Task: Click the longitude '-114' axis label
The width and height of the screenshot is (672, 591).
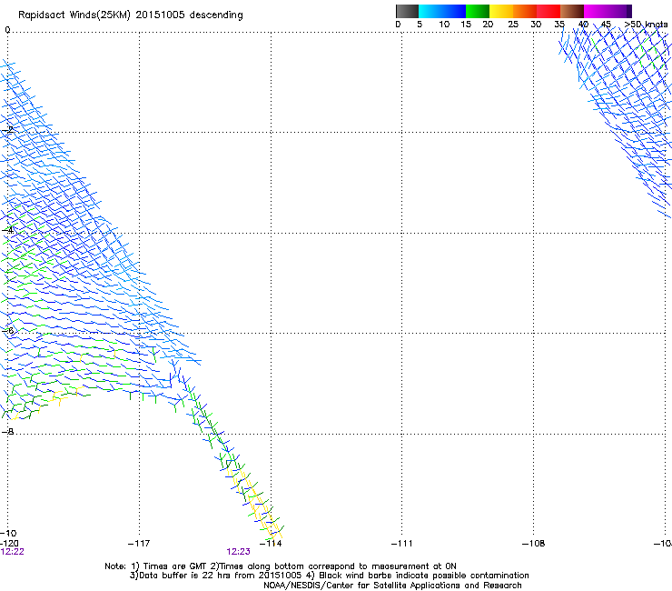Action: click(x=271, y=544)
